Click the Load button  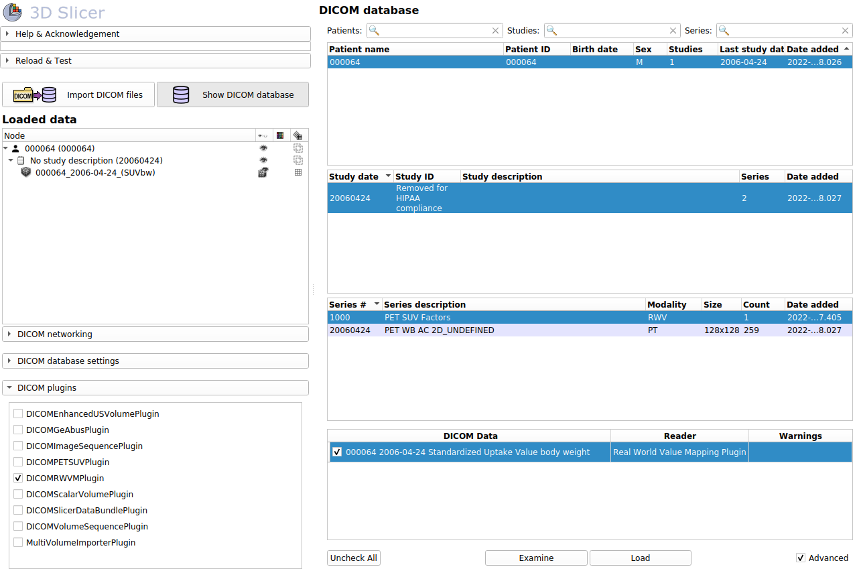(x=640, y=558)
